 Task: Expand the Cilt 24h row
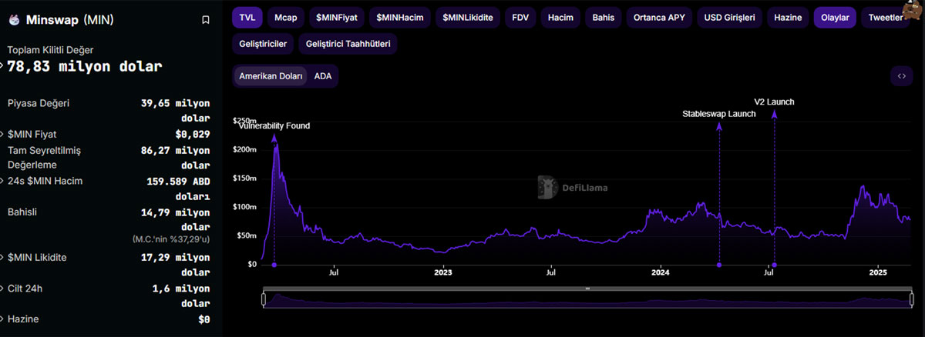(x=3, y=288)
